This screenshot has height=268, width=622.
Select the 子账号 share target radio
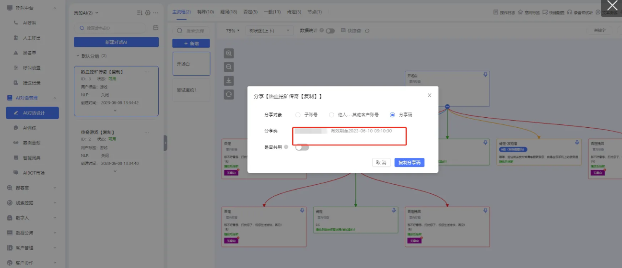[x=298, y=115]
